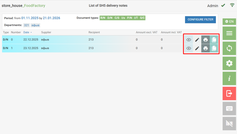Click the red logout icon
This screenshot has width=237, height=134.
point(229,93)
